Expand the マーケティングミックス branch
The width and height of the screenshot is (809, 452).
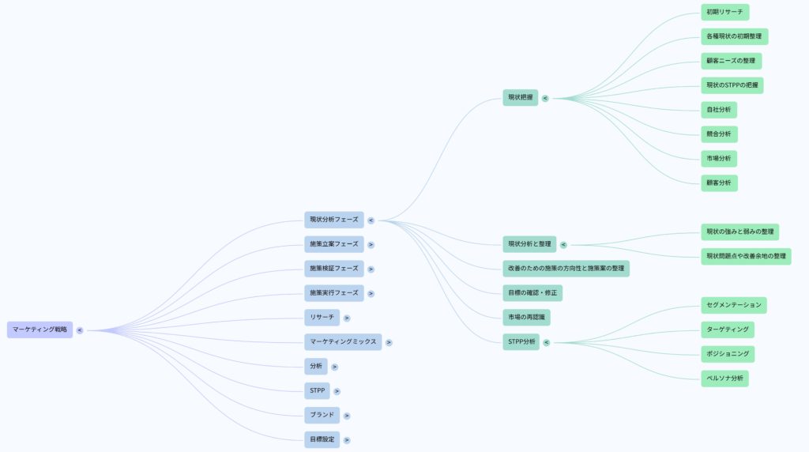click(x=389, y=342)
